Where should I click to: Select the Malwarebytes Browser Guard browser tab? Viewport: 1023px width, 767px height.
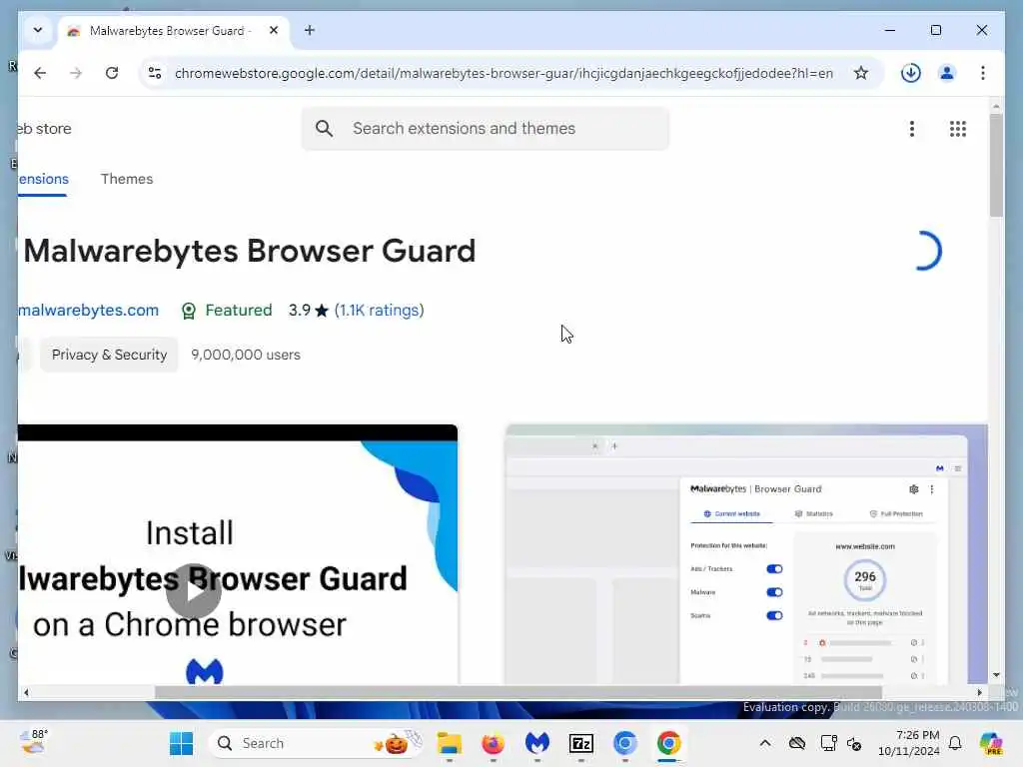[174, 31]
